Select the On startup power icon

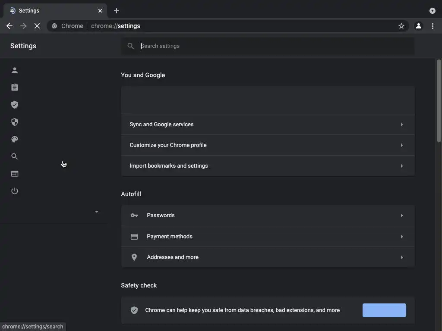[x=15, y=191]
